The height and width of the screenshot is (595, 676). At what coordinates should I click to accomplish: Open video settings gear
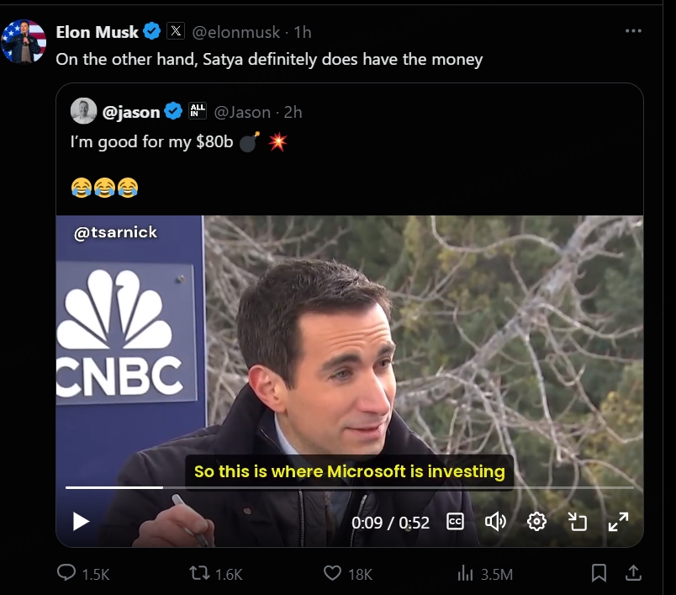pos(536,522)
